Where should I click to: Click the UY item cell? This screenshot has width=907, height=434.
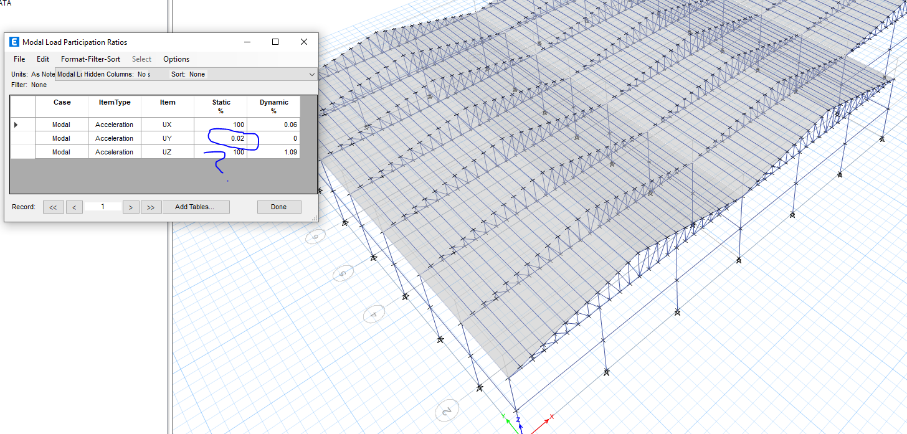(168, 138)
